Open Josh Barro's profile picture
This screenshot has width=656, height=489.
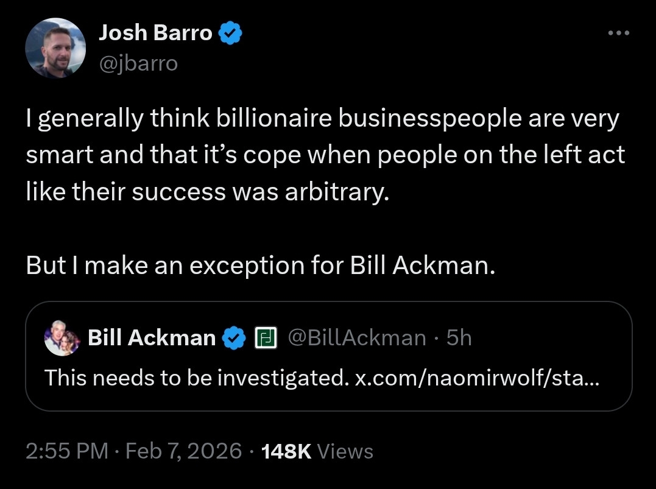(x=55, y=48)
